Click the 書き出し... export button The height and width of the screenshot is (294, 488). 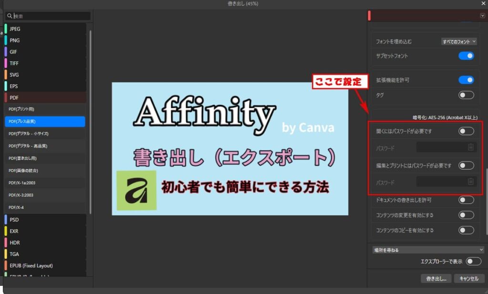click(x=436, y=279)
